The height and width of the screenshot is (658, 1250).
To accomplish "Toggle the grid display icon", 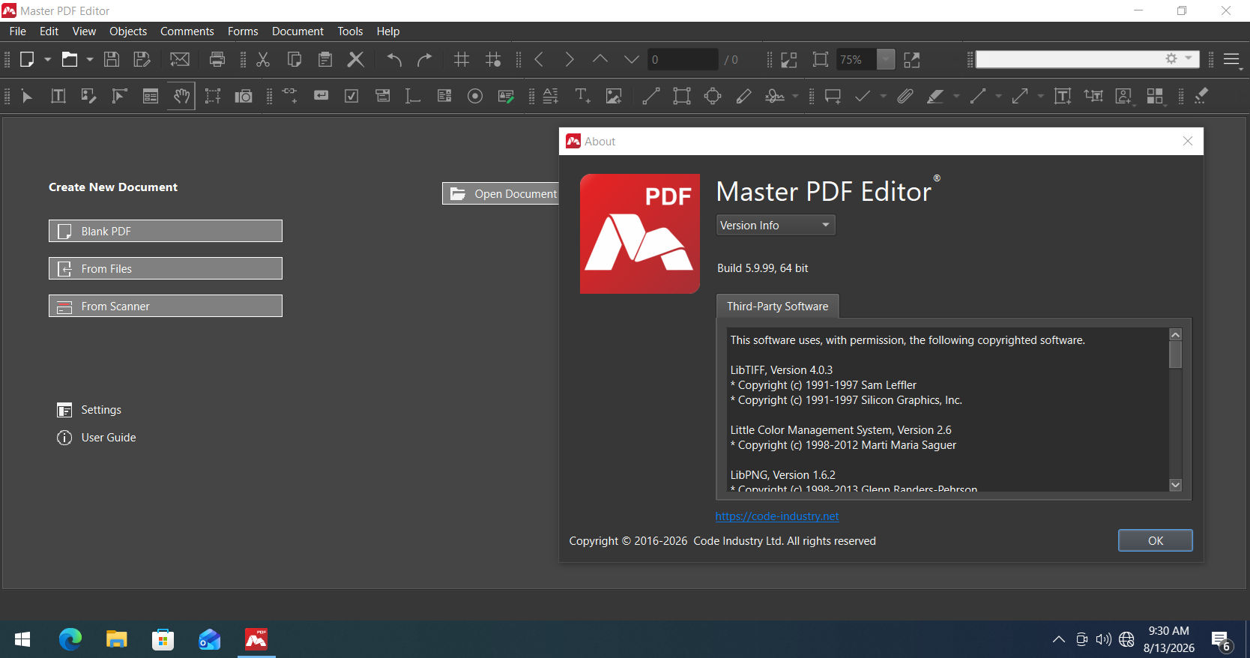I will pos(462,59).
